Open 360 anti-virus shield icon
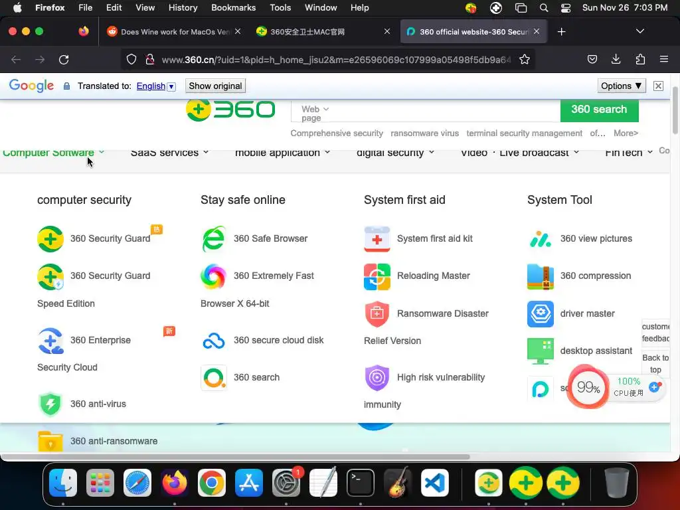This screenshot has height=510, width=680. coord(50,404)
